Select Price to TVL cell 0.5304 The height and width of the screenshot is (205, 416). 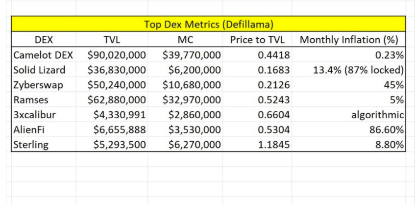point(257,129)
